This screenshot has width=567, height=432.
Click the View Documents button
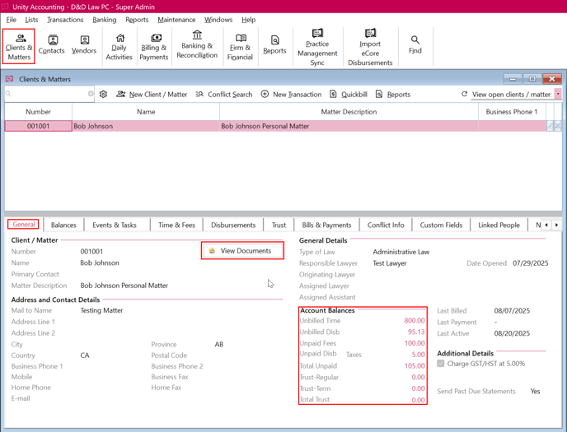243,251
